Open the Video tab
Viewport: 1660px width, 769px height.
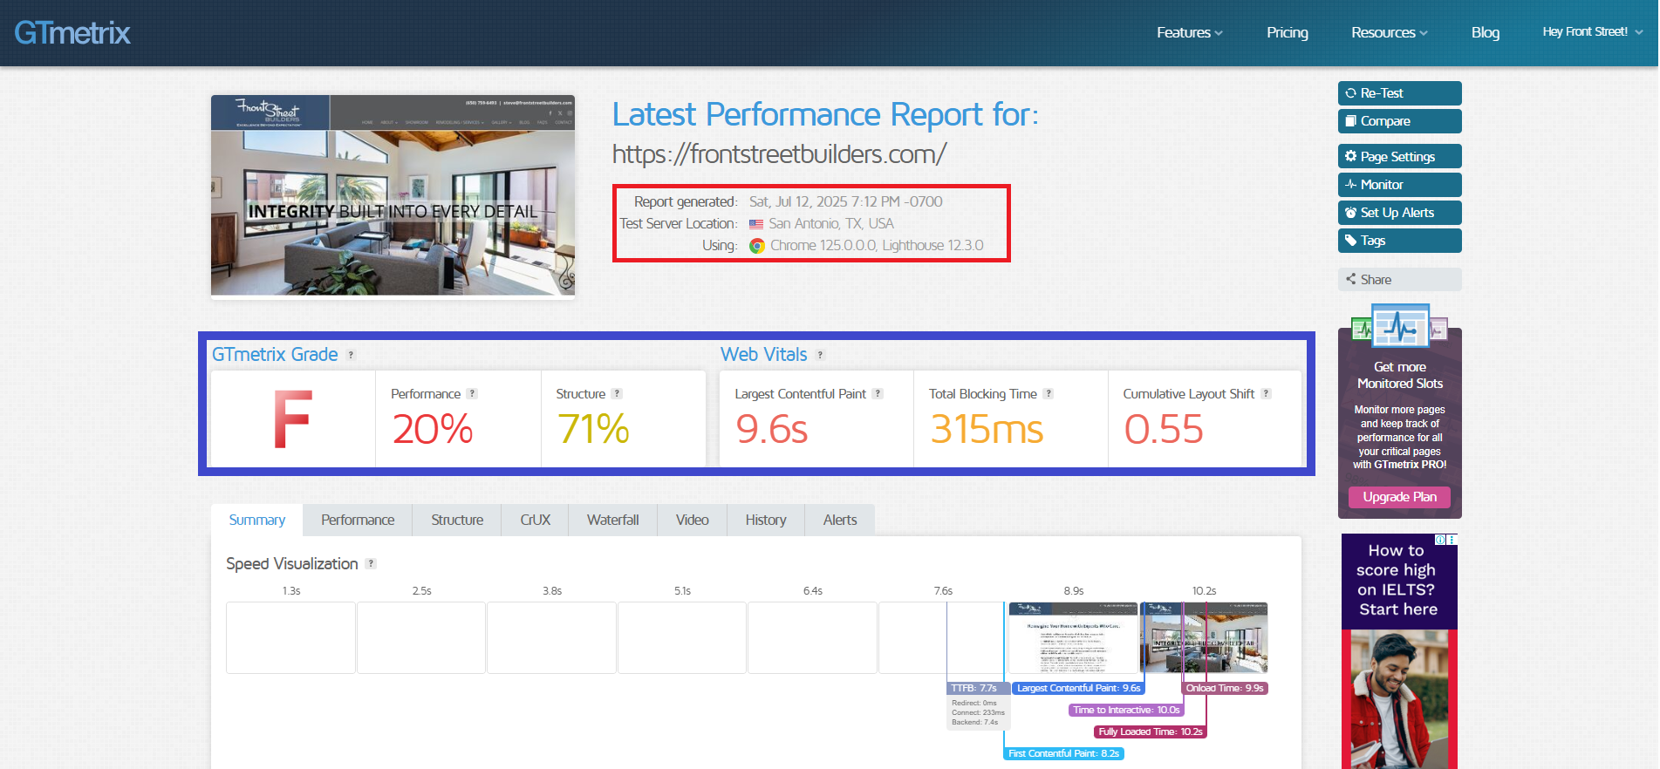(x=692, y=520)
